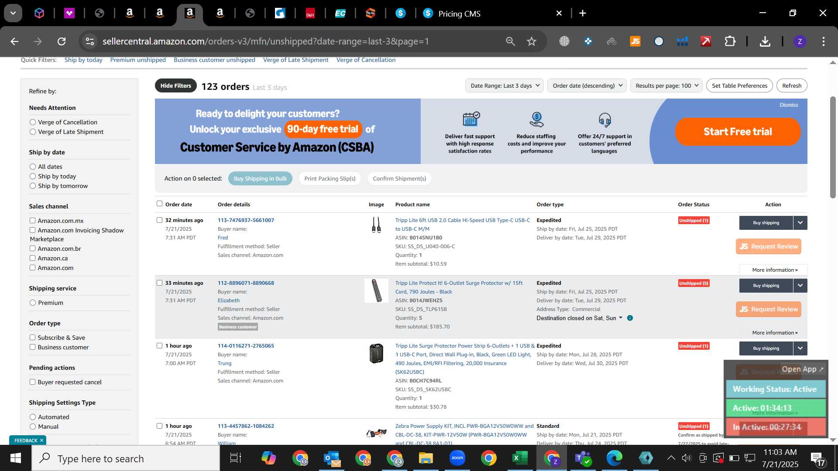The width and height of the screenshot is (838, 471).
Task: Open Chrome three-dot menu
Action: pyautogui.click(x=824, y=41)
